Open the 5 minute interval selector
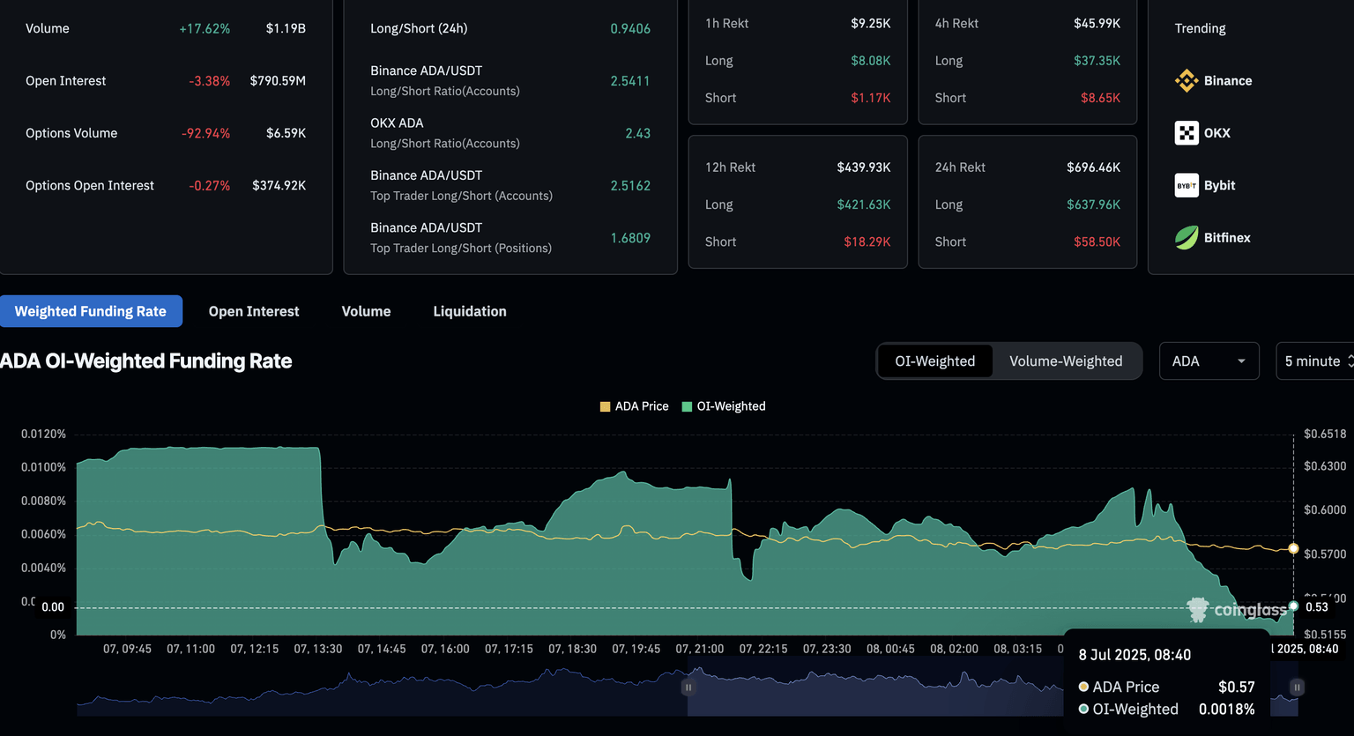The image size is (1354, 736). tap(1317, 361)
